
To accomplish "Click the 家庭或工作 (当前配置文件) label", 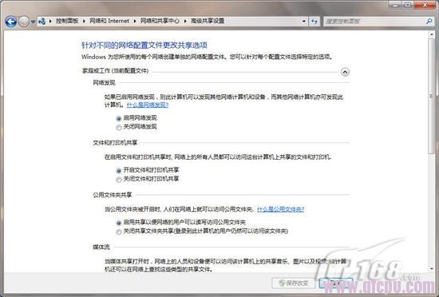I will (115, 70).
